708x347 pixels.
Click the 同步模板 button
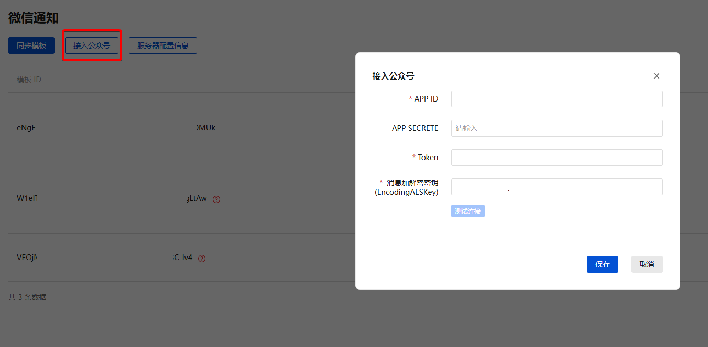[x=31, y=46]
